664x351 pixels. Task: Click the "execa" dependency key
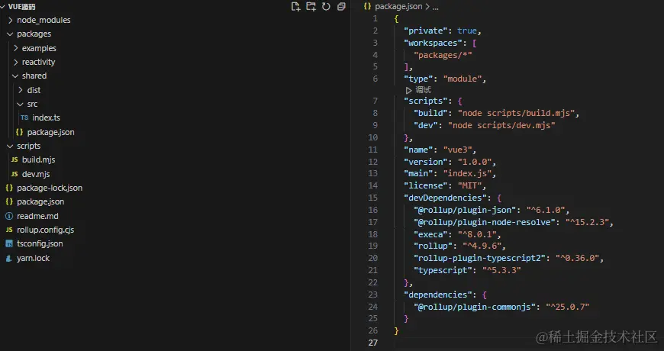pyautogui.click(x=430, y=234)
